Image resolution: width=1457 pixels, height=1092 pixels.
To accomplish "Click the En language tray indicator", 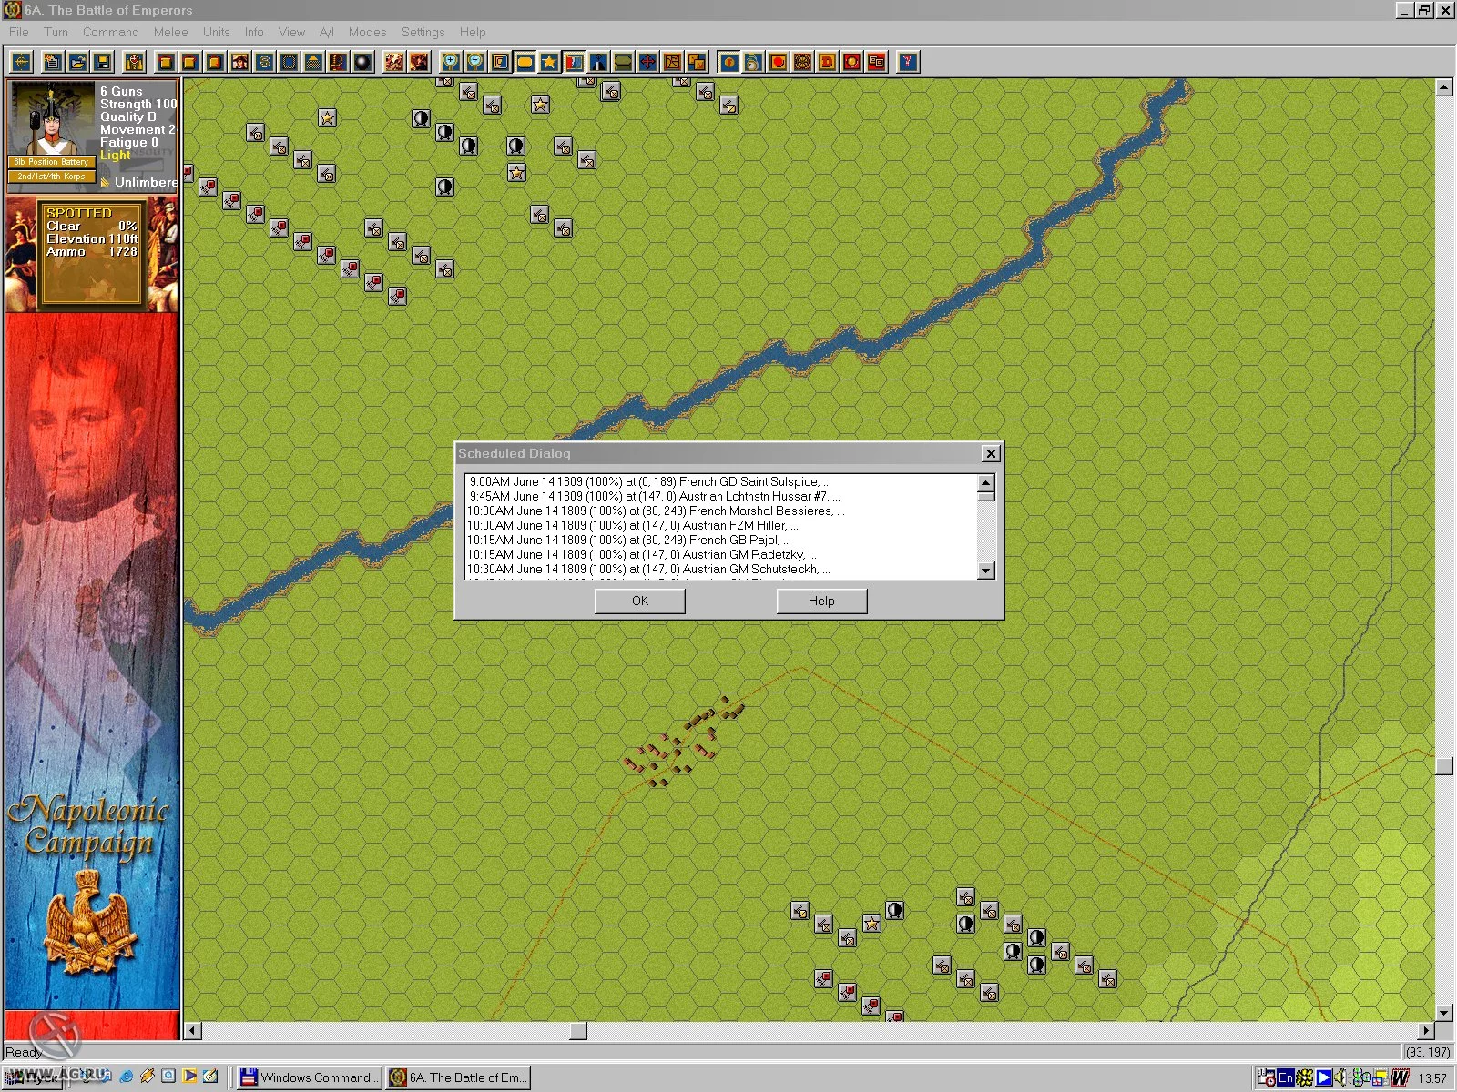I will [x=1285, y=1077].
